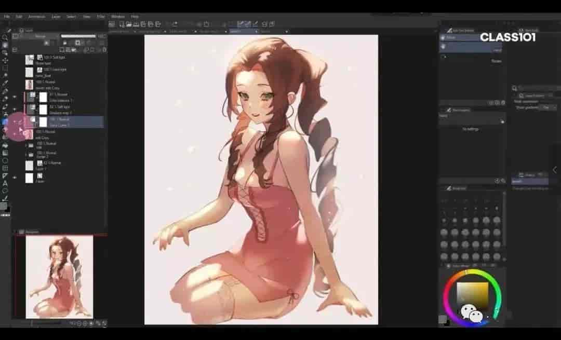Select the Text tool marked A
This screenshot has width=561, height=340.
(5, 183)
